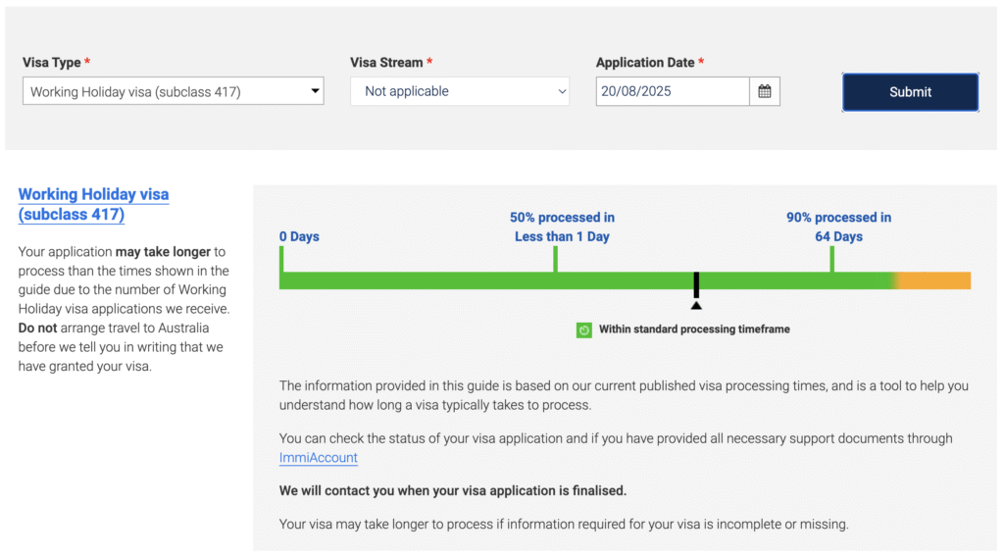Click the Application Date text field
Screen dimensions: 1004x557
pos(673,91)
